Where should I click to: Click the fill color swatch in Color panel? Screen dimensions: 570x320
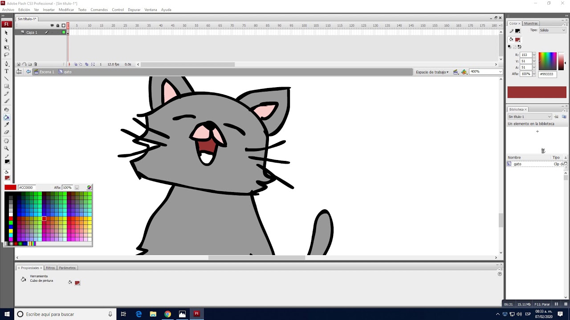click(517, 40)
